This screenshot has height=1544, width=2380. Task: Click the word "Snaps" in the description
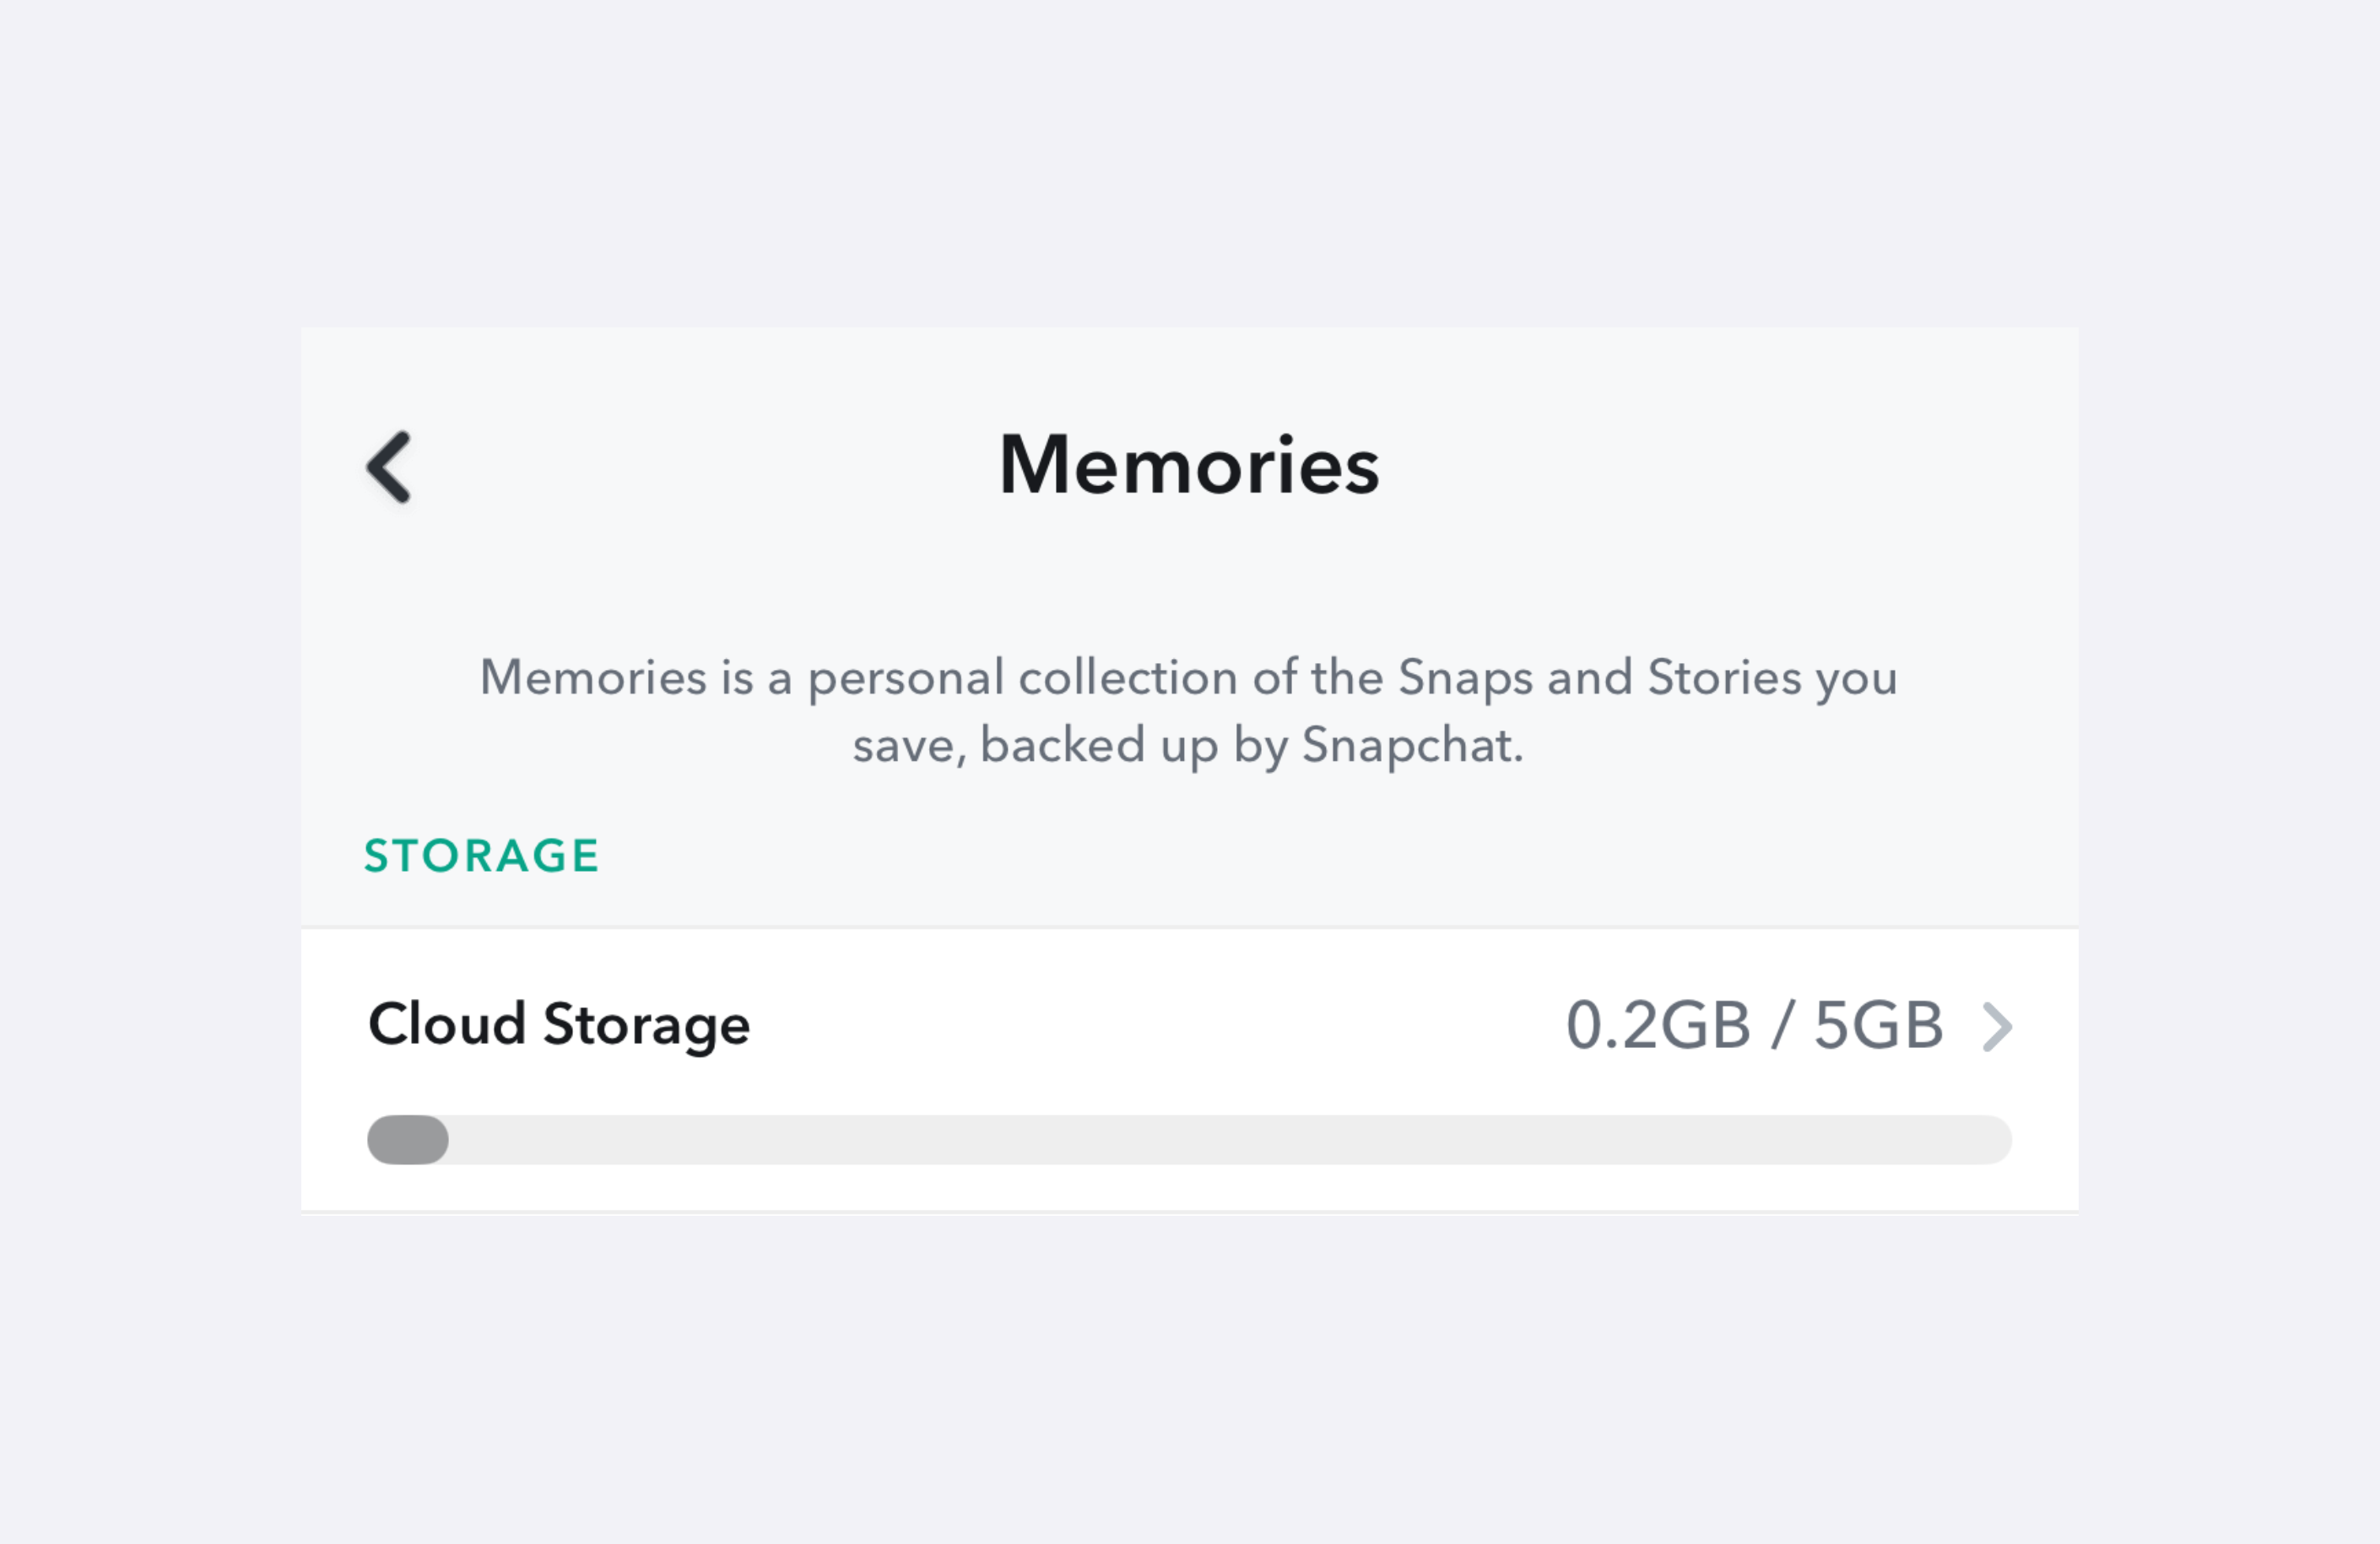click(x=1465, y=678)
